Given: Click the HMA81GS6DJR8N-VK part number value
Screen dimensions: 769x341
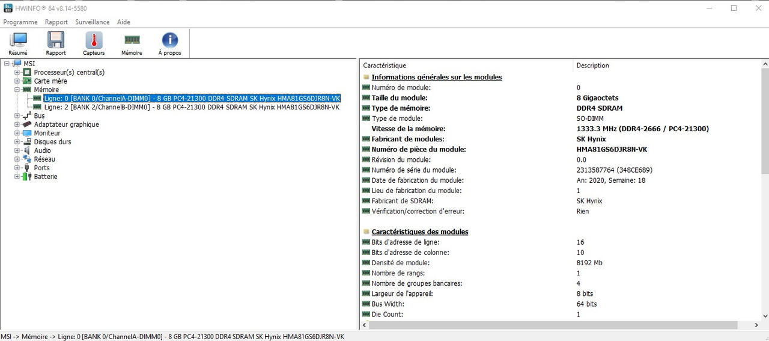Looking at the screenshot, I should [612, 149].
